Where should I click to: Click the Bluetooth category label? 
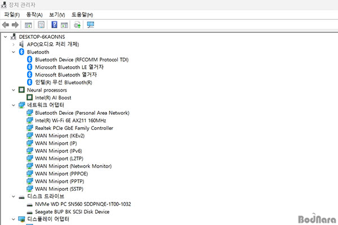pyautogui.click(x=38, y=52)
